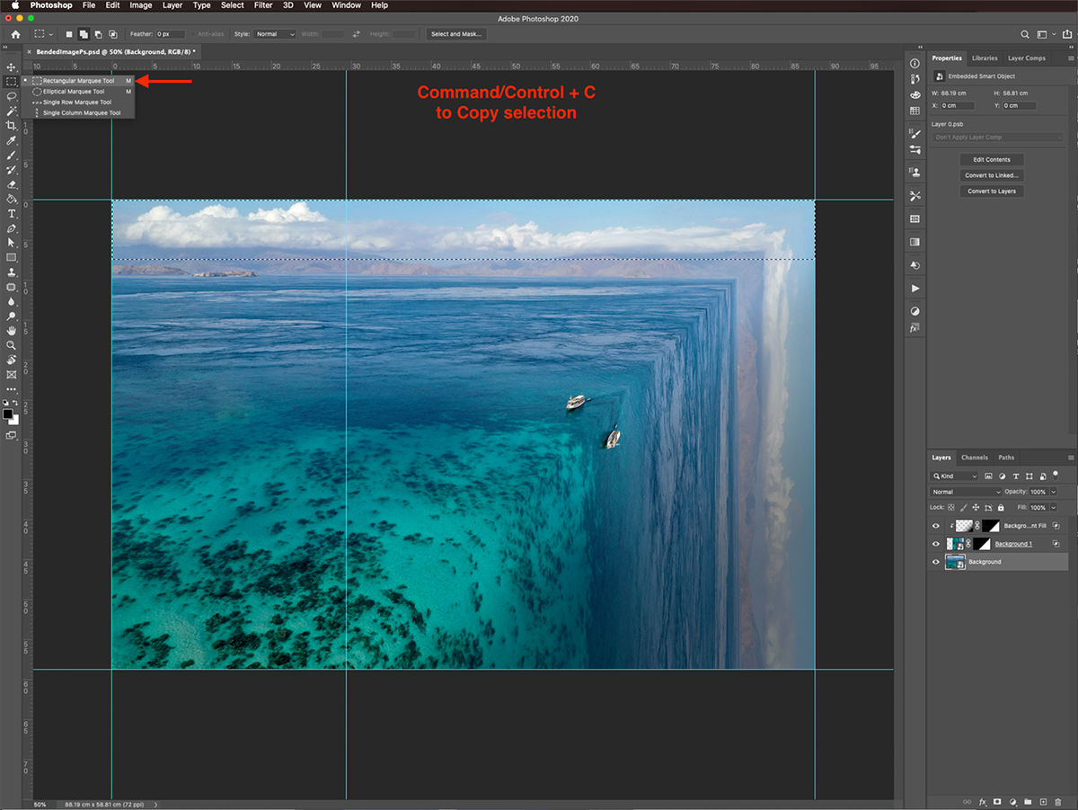Click the Select and Mask button
Viewport: 1078px width, 810px height.
456,34
